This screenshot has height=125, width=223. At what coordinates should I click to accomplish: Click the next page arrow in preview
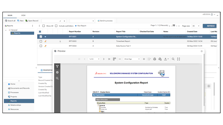point(104,59)
